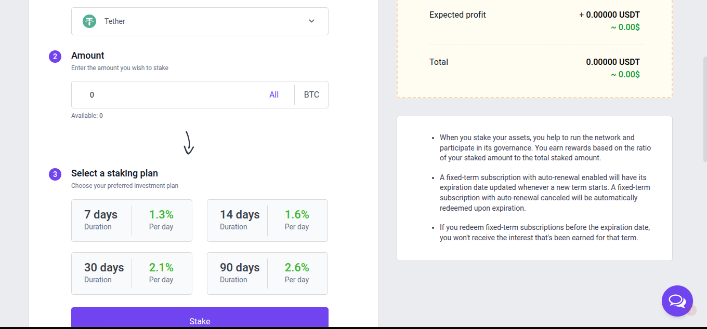The width and height of the screenshot is (707, 329).
Task: Click the step 3 number badge
Action: 55,174
